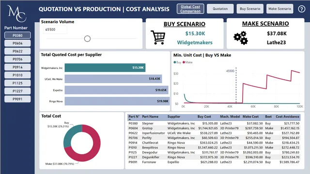Click the $1,589,786.47 cost avoidance cell
This screenshot has width=310, height=174.
tap(290, 162)
